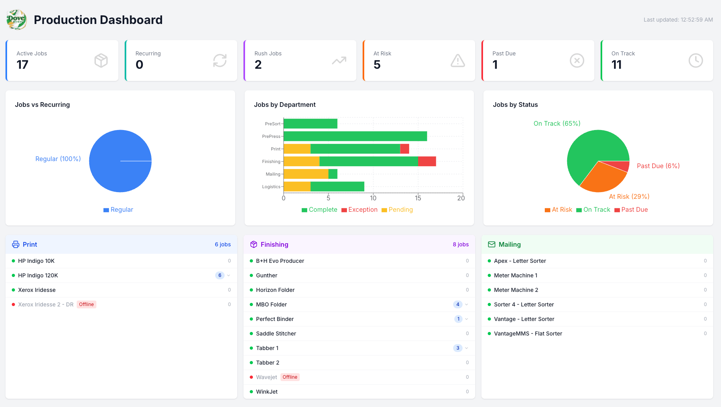Click the envelope icon beside Mailing
This screenshot has width=721, height=407.
click(492, 244)
